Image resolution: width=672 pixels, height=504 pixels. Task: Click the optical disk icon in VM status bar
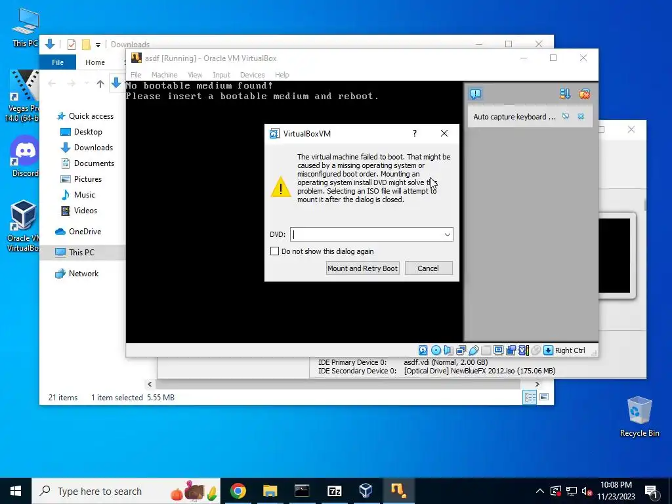tap(436, 350)
